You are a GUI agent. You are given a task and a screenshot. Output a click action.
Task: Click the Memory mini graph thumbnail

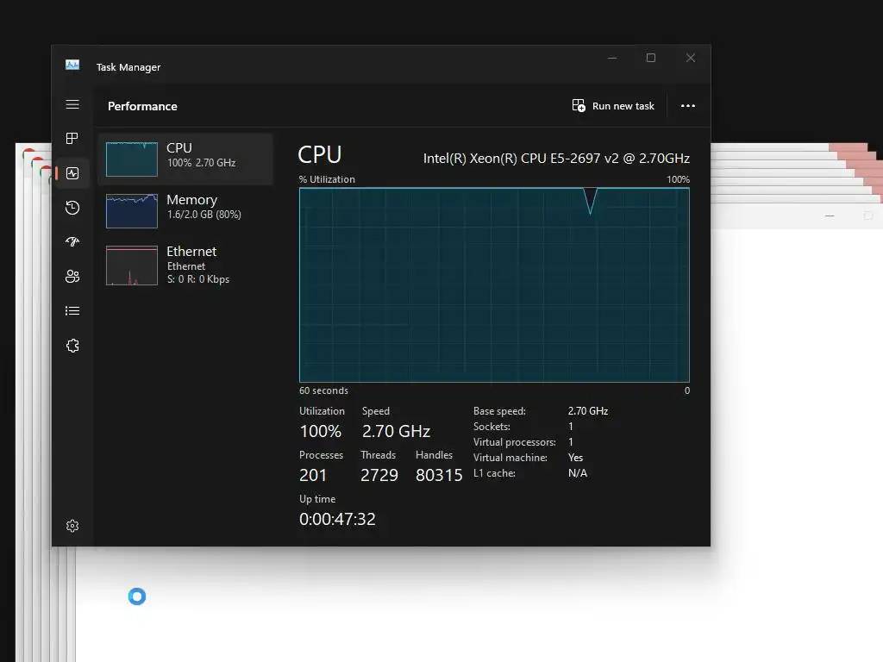click(x=132, y=211)
